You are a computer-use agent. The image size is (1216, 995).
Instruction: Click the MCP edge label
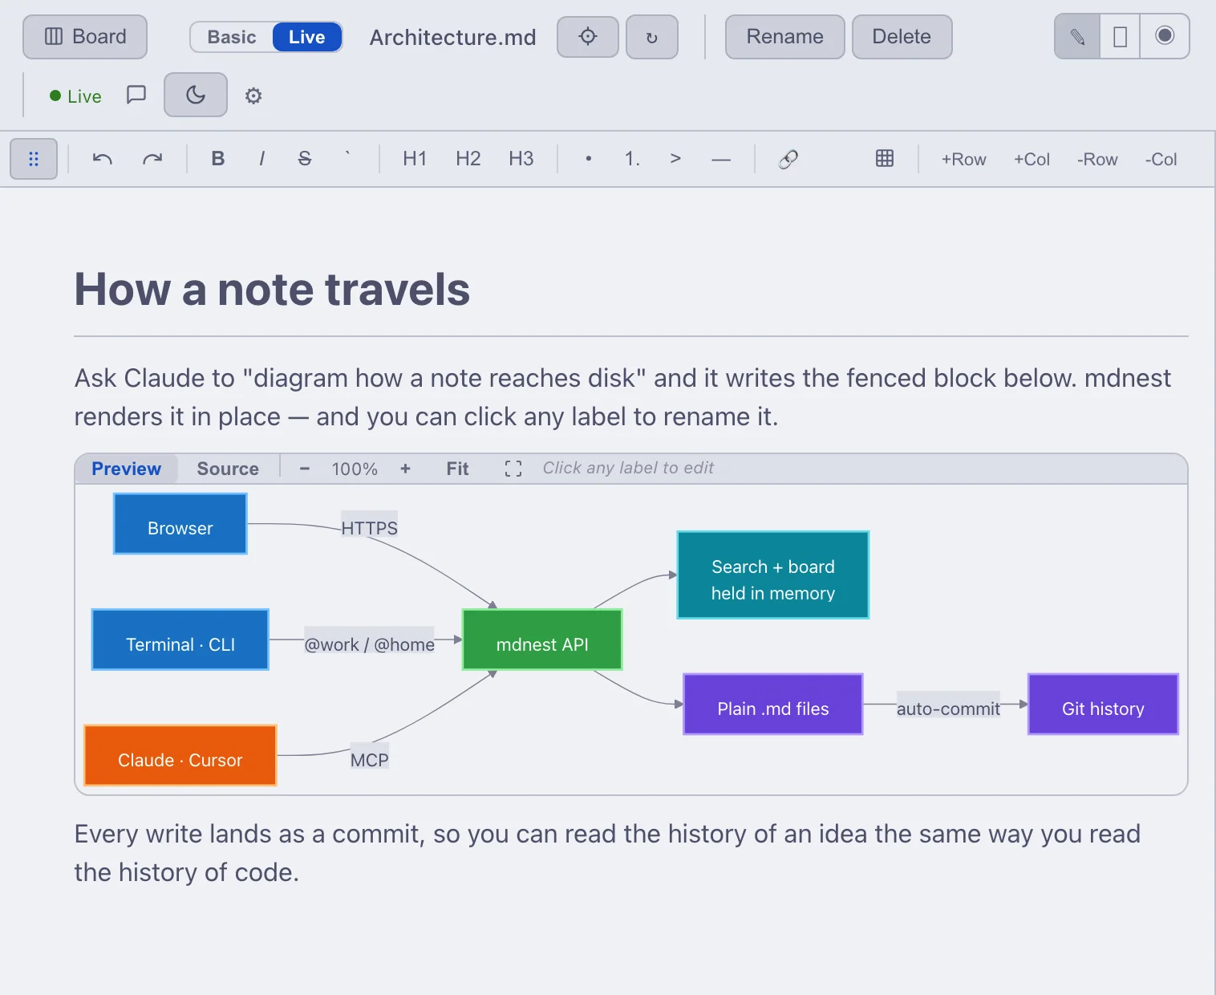370,757
